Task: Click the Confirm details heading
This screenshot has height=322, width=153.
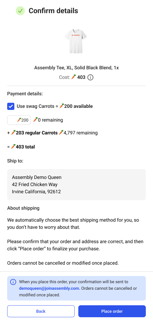Action: [53, 11]
